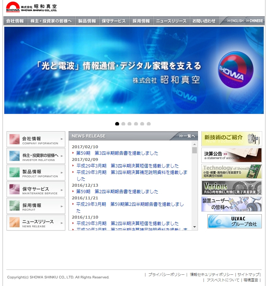Image resolution: width=268 pixels, height=286 pixels.
Task: Click the green Recruit sidebar icon
Action: [15, 206]
